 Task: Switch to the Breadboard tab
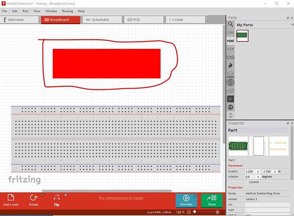61,19
